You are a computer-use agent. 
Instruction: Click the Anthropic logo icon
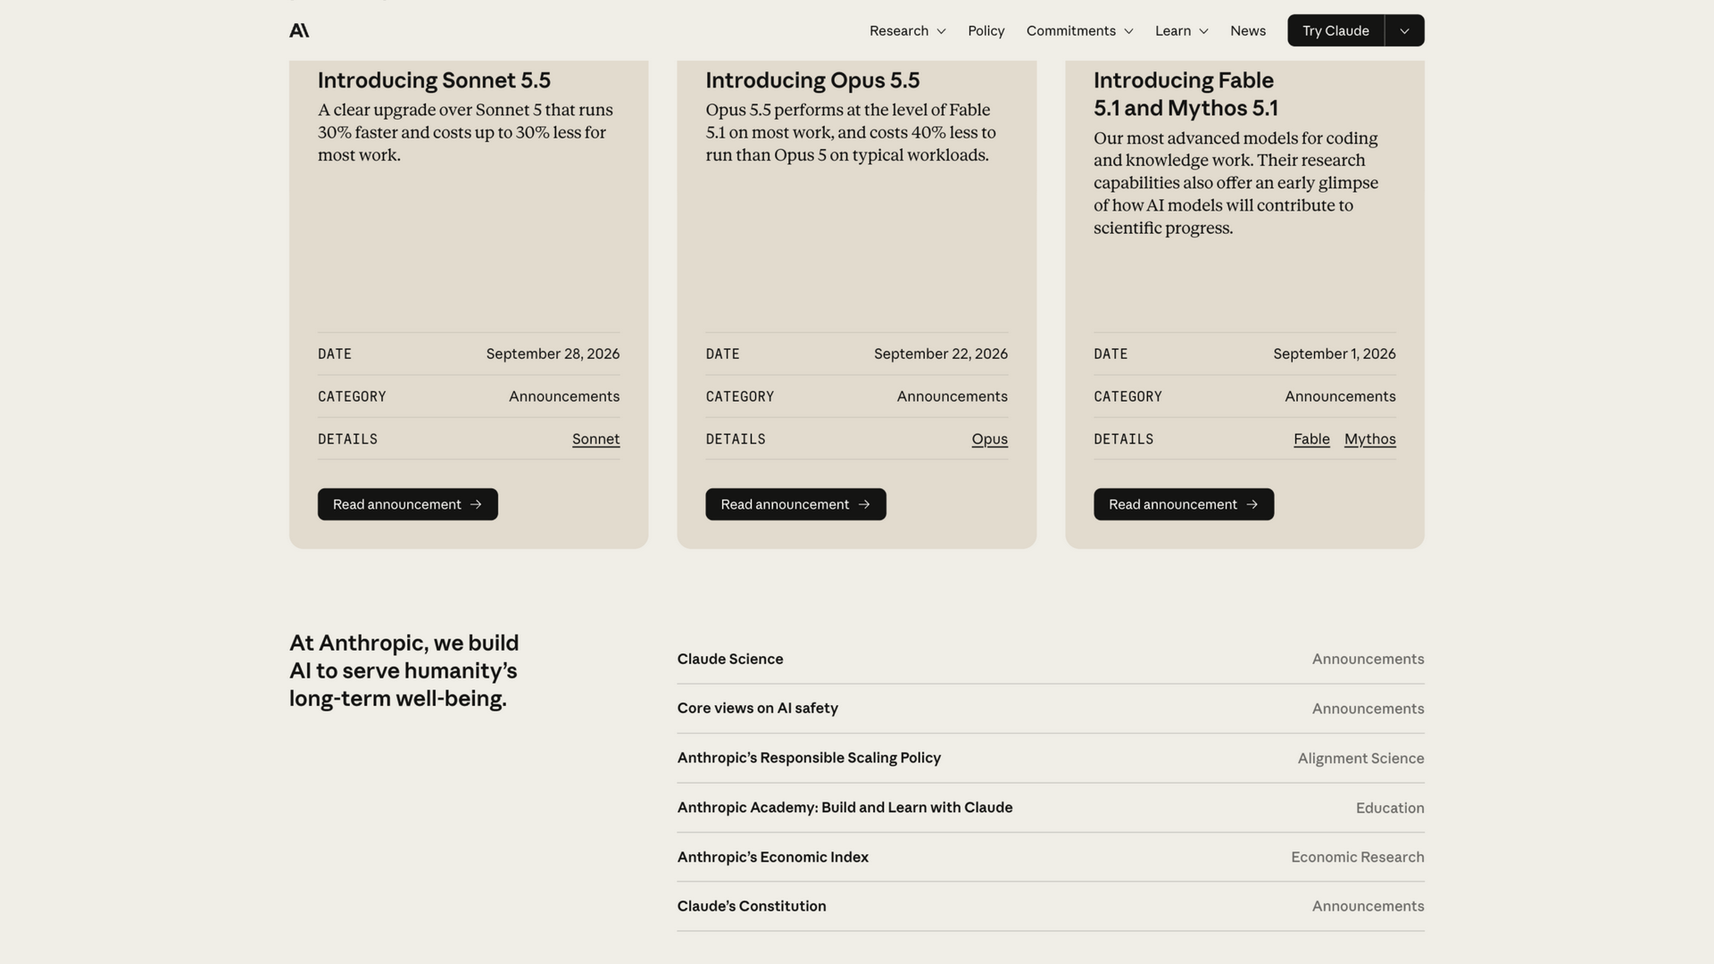pyautogui.click(x=299, y=30)
